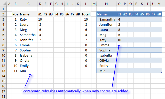The image size is (165, 99).
Task: Select the empty #1 cell beside Emma in blue table
Action: [x=119, y=45]
